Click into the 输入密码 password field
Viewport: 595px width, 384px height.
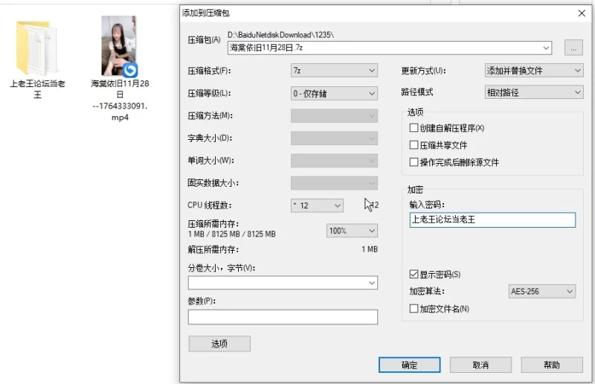[492, 220]
